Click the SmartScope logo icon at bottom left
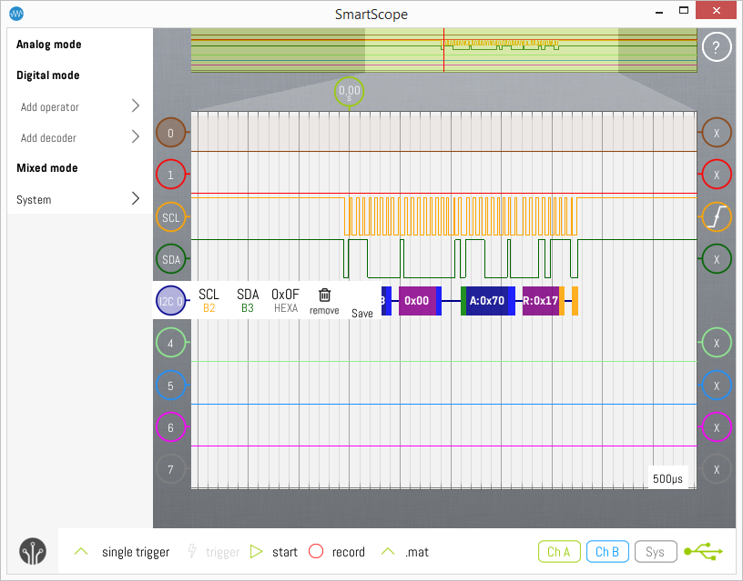The width and height of the screenshot is (743, 581). click(x=34, y=552)
